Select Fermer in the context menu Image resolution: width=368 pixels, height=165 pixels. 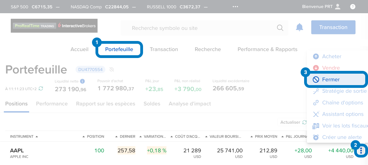tap(331, 80)
